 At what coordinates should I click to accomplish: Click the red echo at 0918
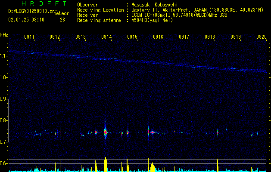click(218, 133)
